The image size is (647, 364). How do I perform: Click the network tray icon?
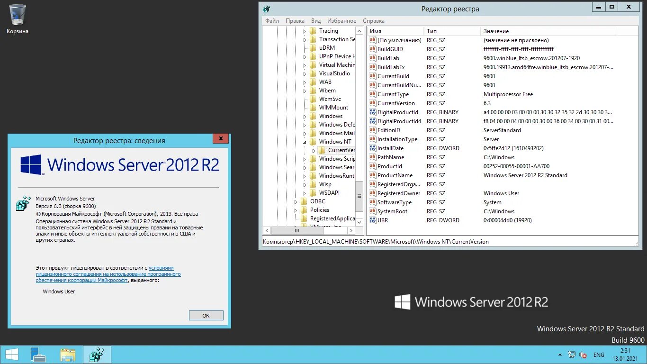pos(572,355)
